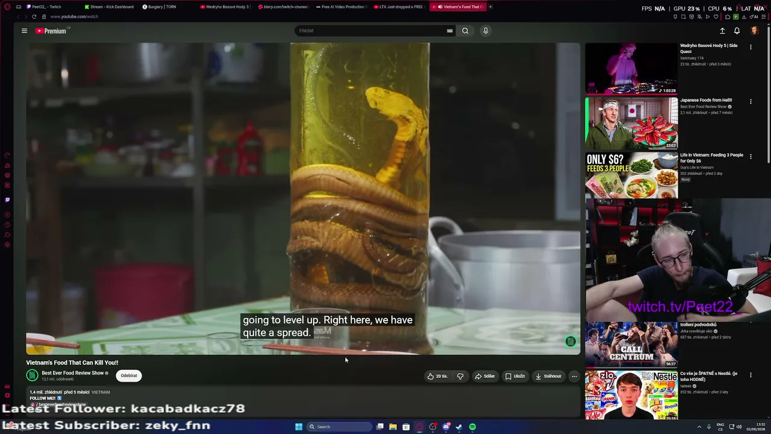Download the video with Stáhnout button

[548, 376]
